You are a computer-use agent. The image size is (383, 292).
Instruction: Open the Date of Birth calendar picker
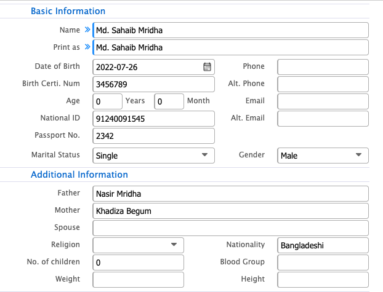pyautogui.click(x=208, y=67)
